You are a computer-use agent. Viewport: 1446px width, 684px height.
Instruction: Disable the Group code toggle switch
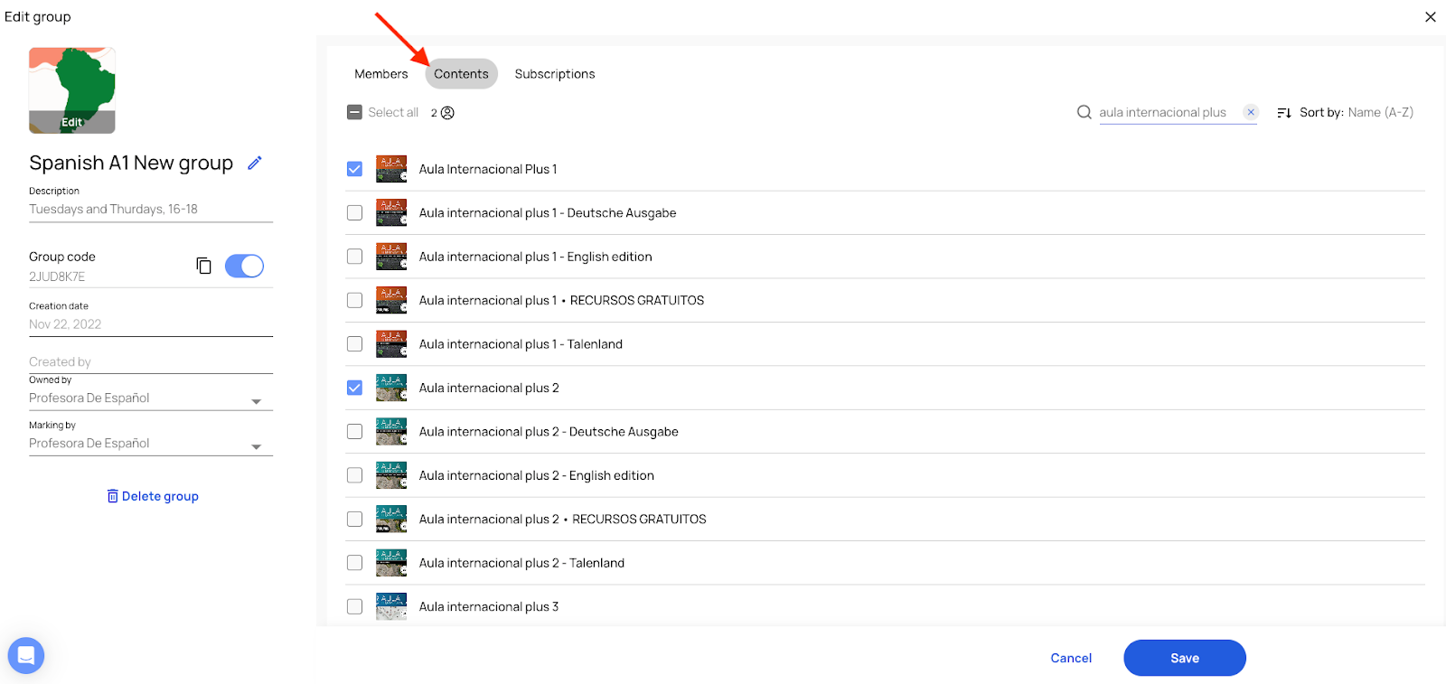244,266
